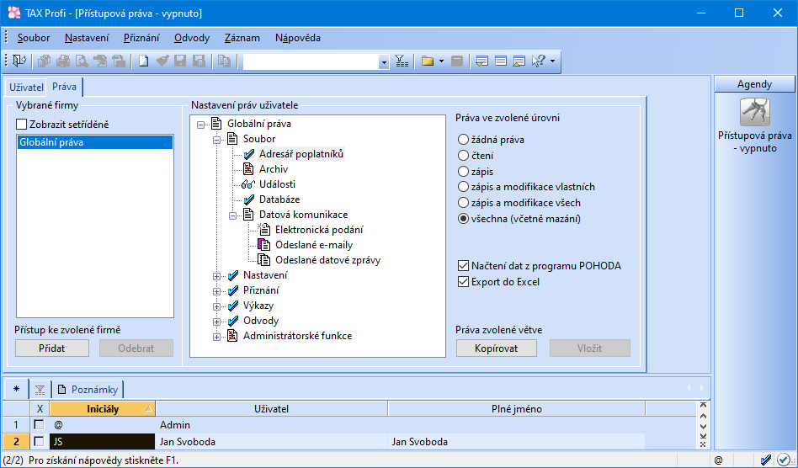Screen dimensions: 798x468
Task: Activate the context help pointer icon
Action: tap(539, 61)
